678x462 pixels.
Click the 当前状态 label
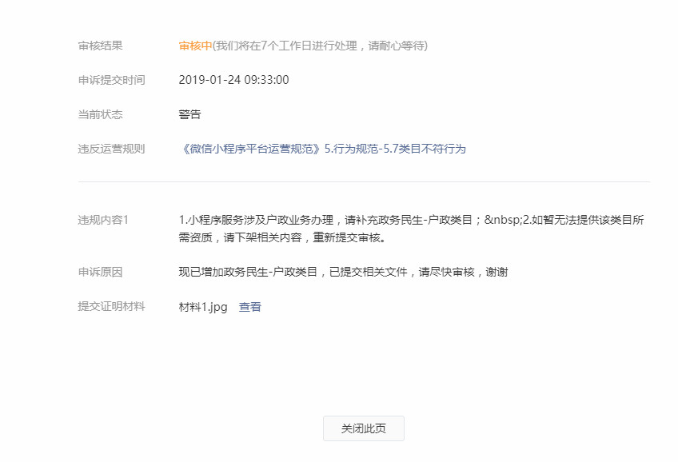[x=100, y=114]
